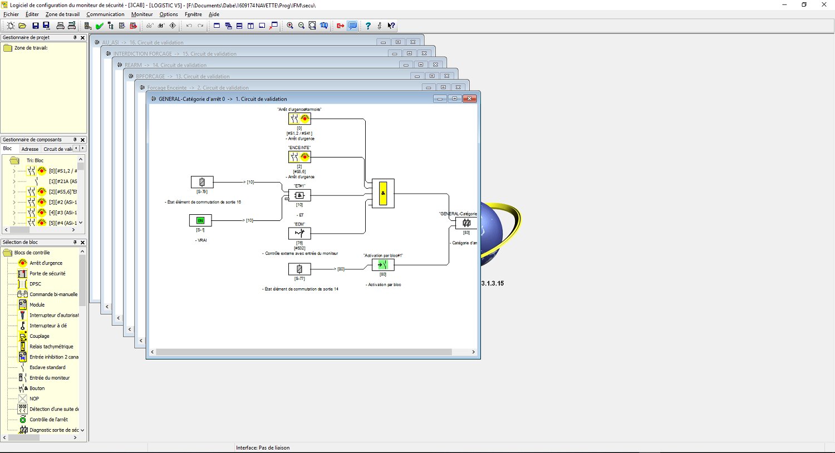Click the green checkmark validate icon
The height and width of the screenshot is (453, 835).
[x=99, y=26]
